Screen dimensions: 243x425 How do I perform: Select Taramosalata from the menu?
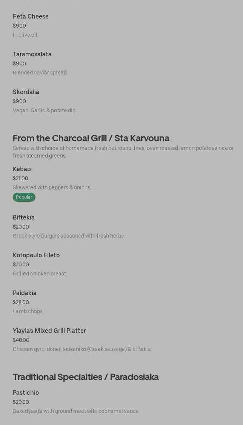pyautogui.click(x=32, y=54)
